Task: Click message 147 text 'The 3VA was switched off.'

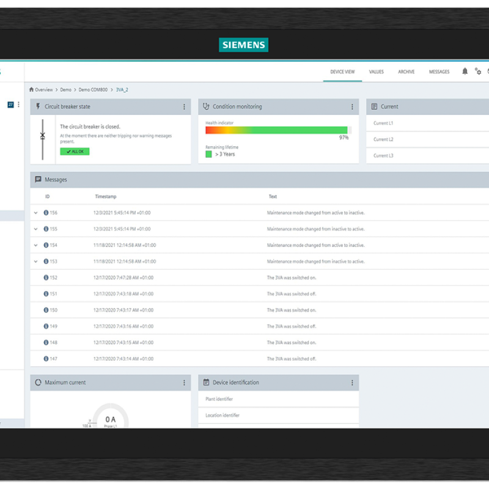Action: tap(292, 359)
